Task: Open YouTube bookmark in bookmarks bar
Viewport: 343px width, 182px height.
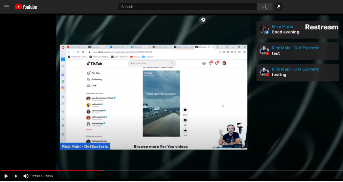Action: tap(135, 57)
